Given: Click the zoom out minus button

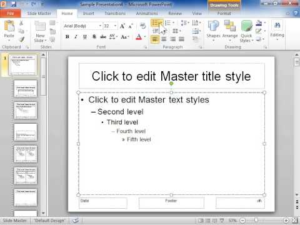Looking at the screenshot, I should point(242,221).
